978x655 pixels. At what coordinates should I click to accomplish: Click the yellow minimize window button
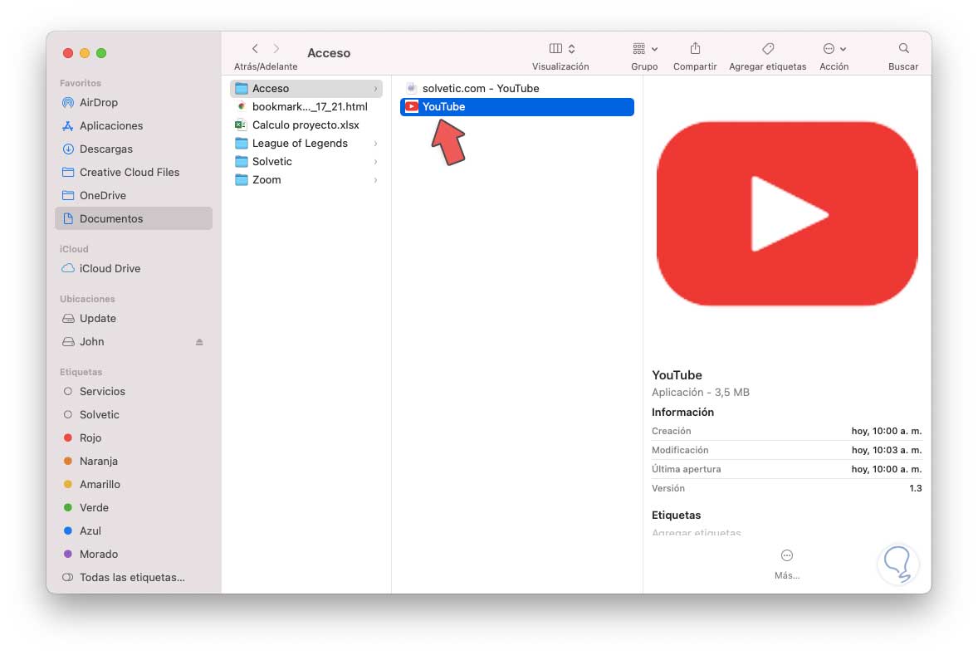click(x=85, y=53)
